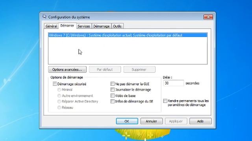Click the Configuration du système title icon
This screenshot has width=252, height=141.
44,17
